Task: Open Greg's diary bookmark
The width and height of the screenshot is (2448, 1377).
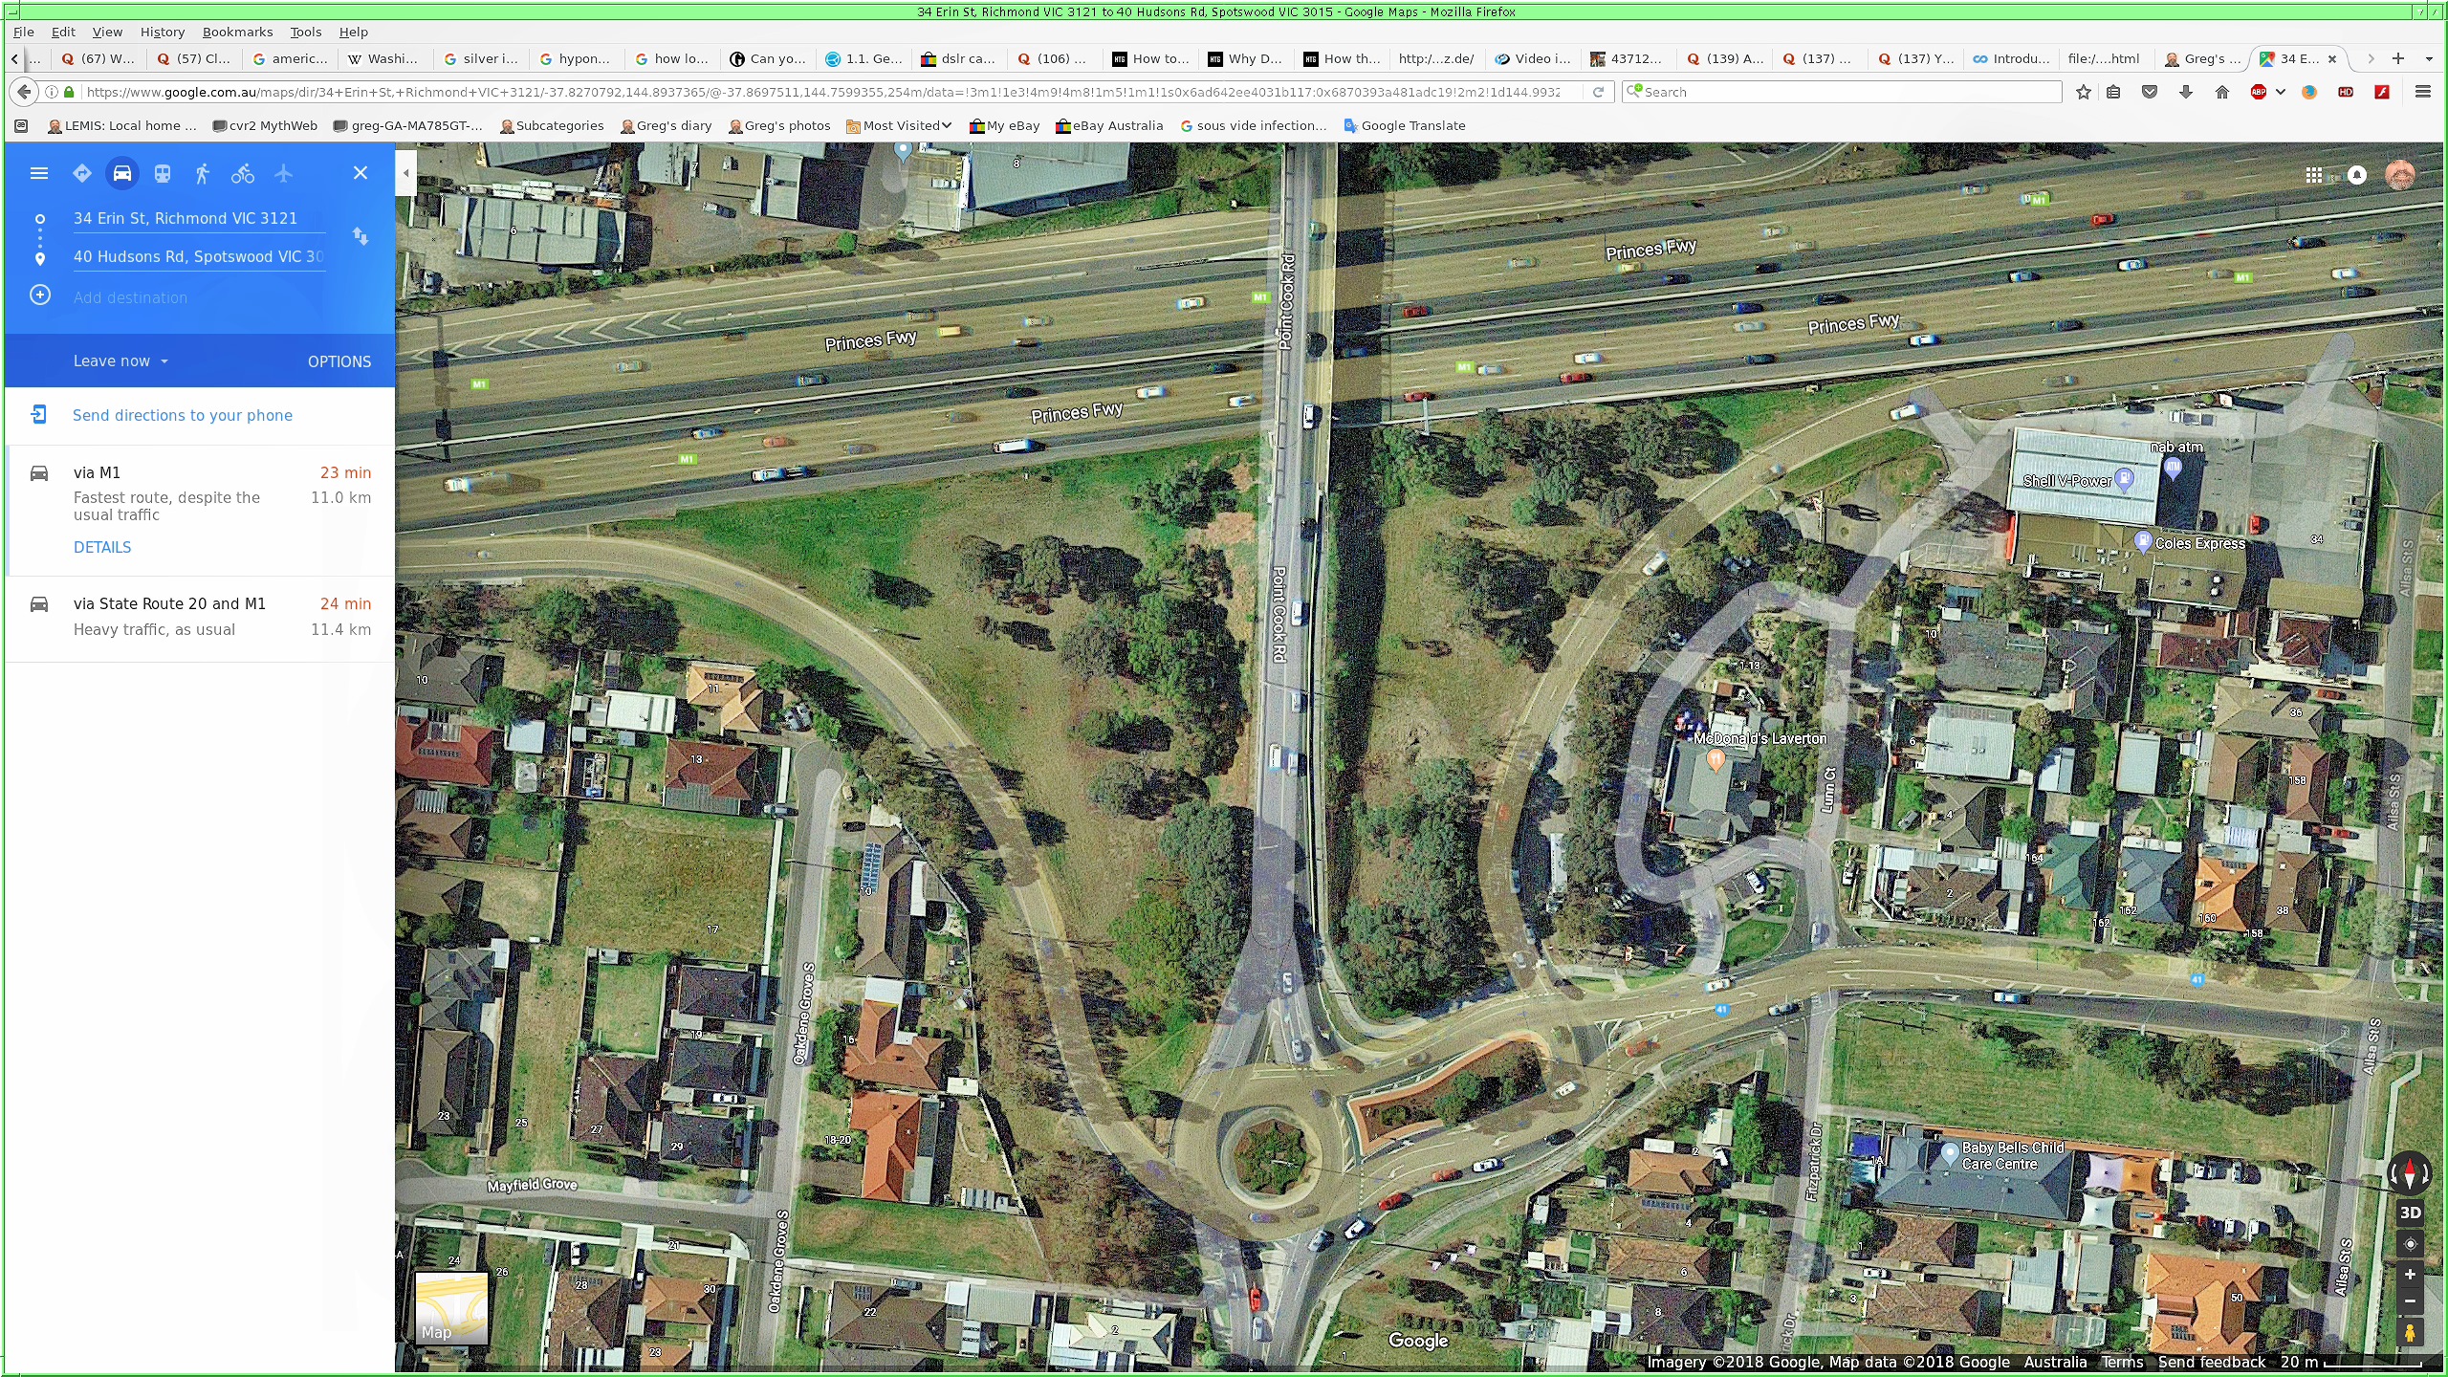Action: pyautogui.click(x=666, y=125)
